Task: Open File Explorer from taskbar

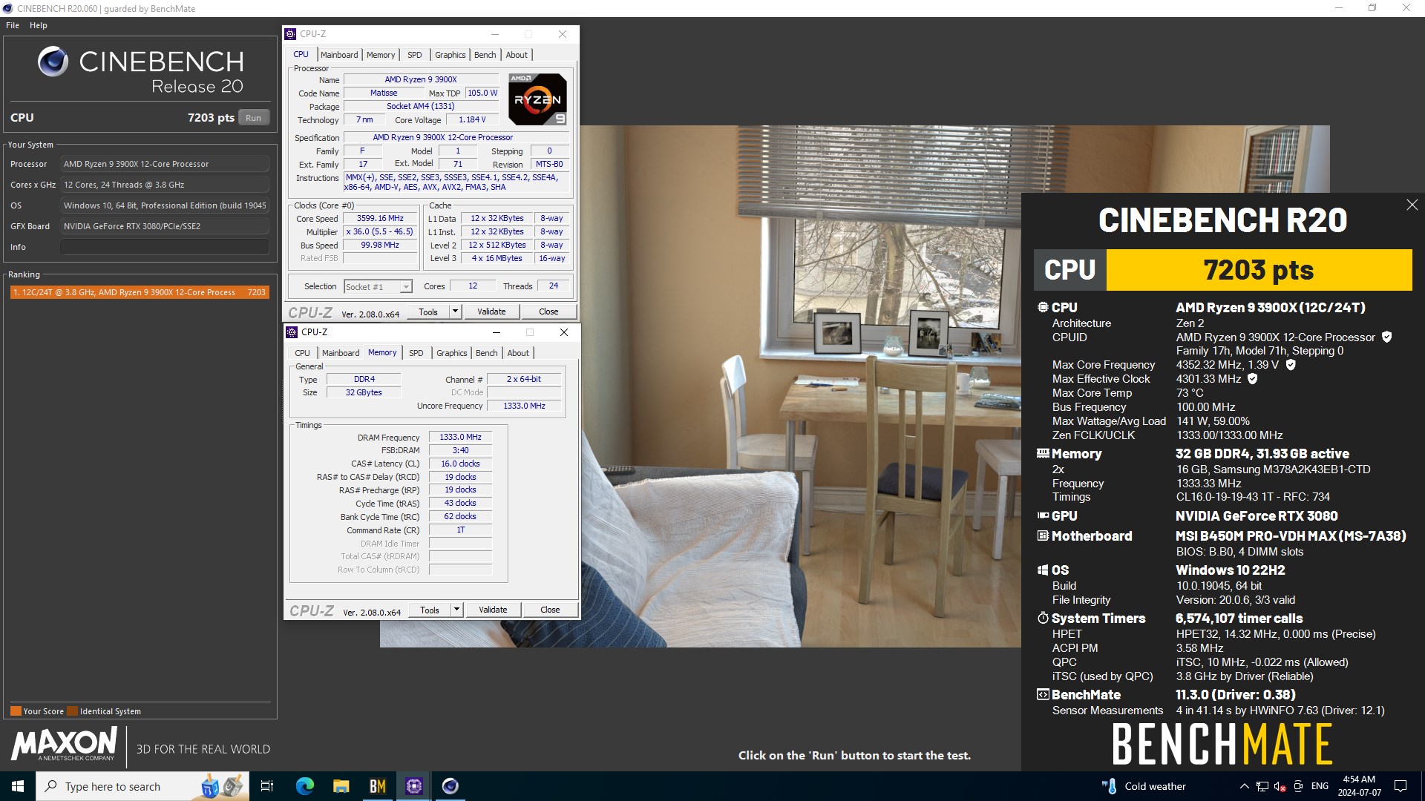Action: (x=341, y=786)
